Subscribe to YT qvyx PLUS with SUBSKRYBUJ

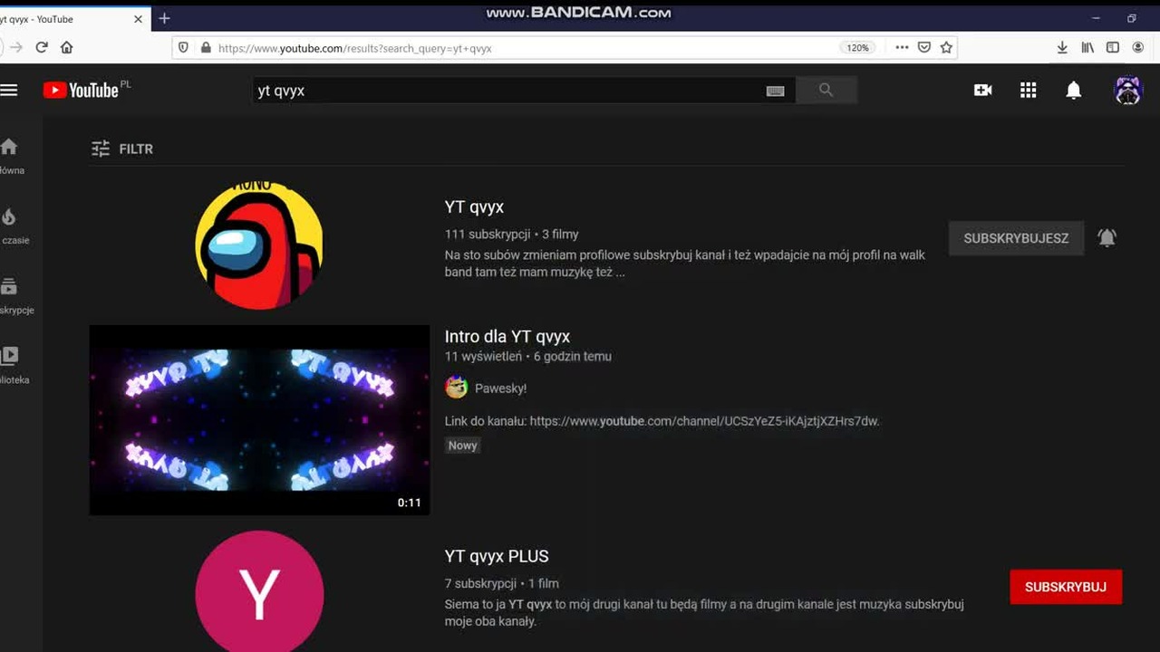[x=1066, y=587]
